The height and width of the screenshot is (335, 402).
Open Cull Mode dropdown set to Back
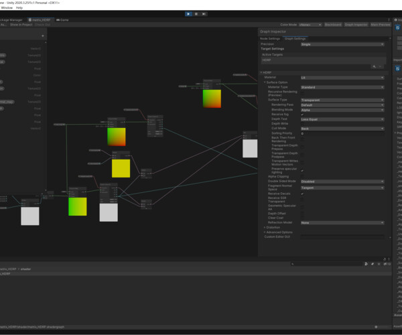pos(342,129)
